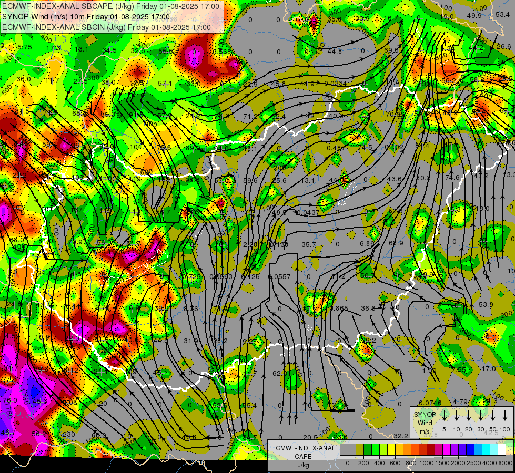Image resolution: width=515 pixels, height=473 pixels.
Task: Click the 0.865 value on the map
Action: pyautogui.click(x=339, y=308)
